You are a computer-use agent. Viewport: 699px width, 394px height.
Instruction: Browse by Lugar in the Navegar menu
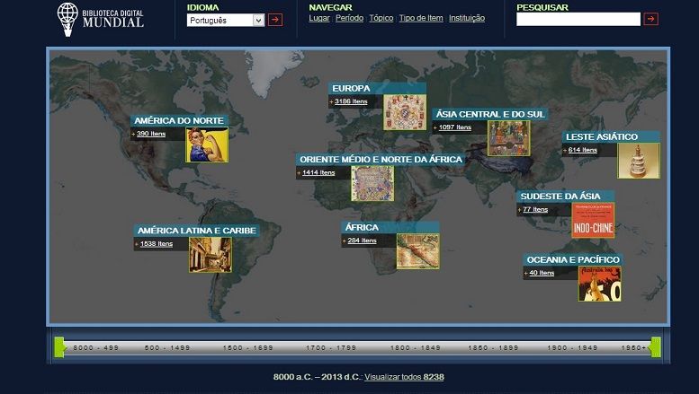tap(318, 18)
